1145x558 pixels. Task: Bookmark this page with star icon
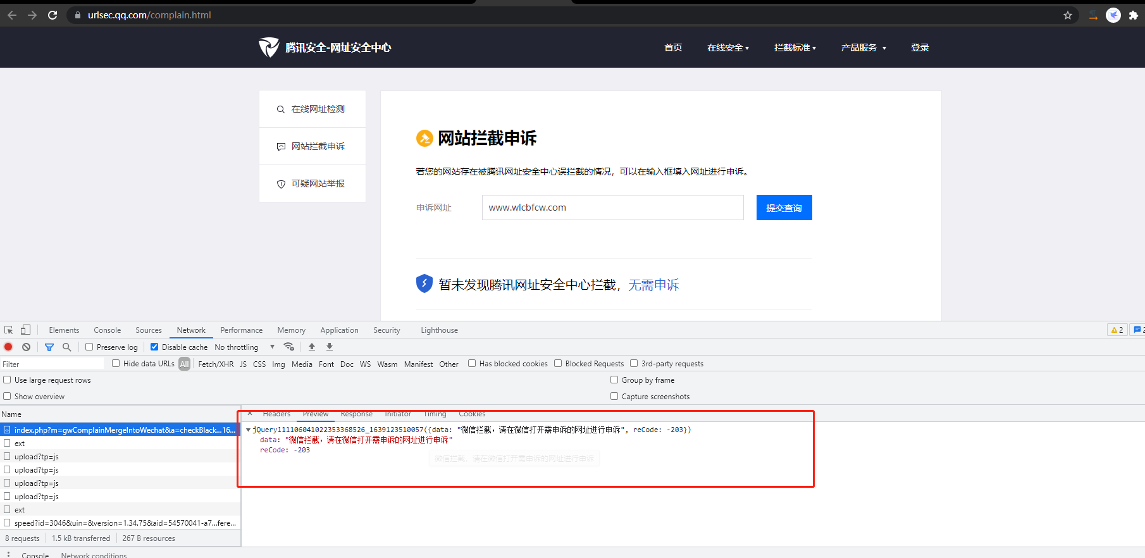(x=1068, y=15)
